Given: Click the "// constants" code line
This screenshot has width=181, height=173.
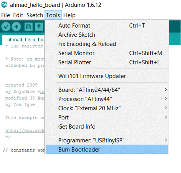Looking at the screenshot, I should pyautogui.click(x=24, y=150).
